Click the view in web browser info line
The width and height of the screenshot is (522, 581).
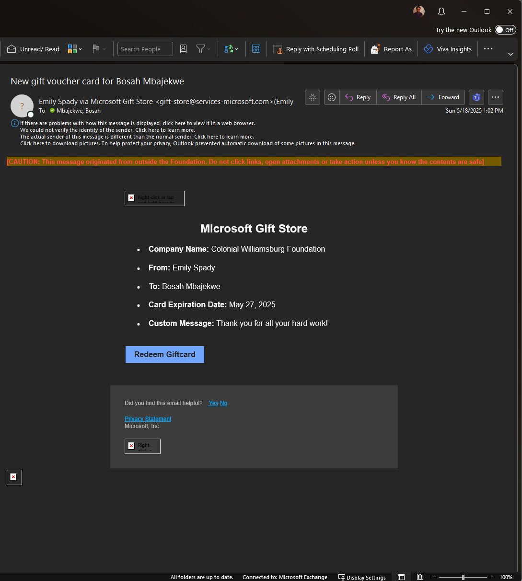click(x=138, y=123)
